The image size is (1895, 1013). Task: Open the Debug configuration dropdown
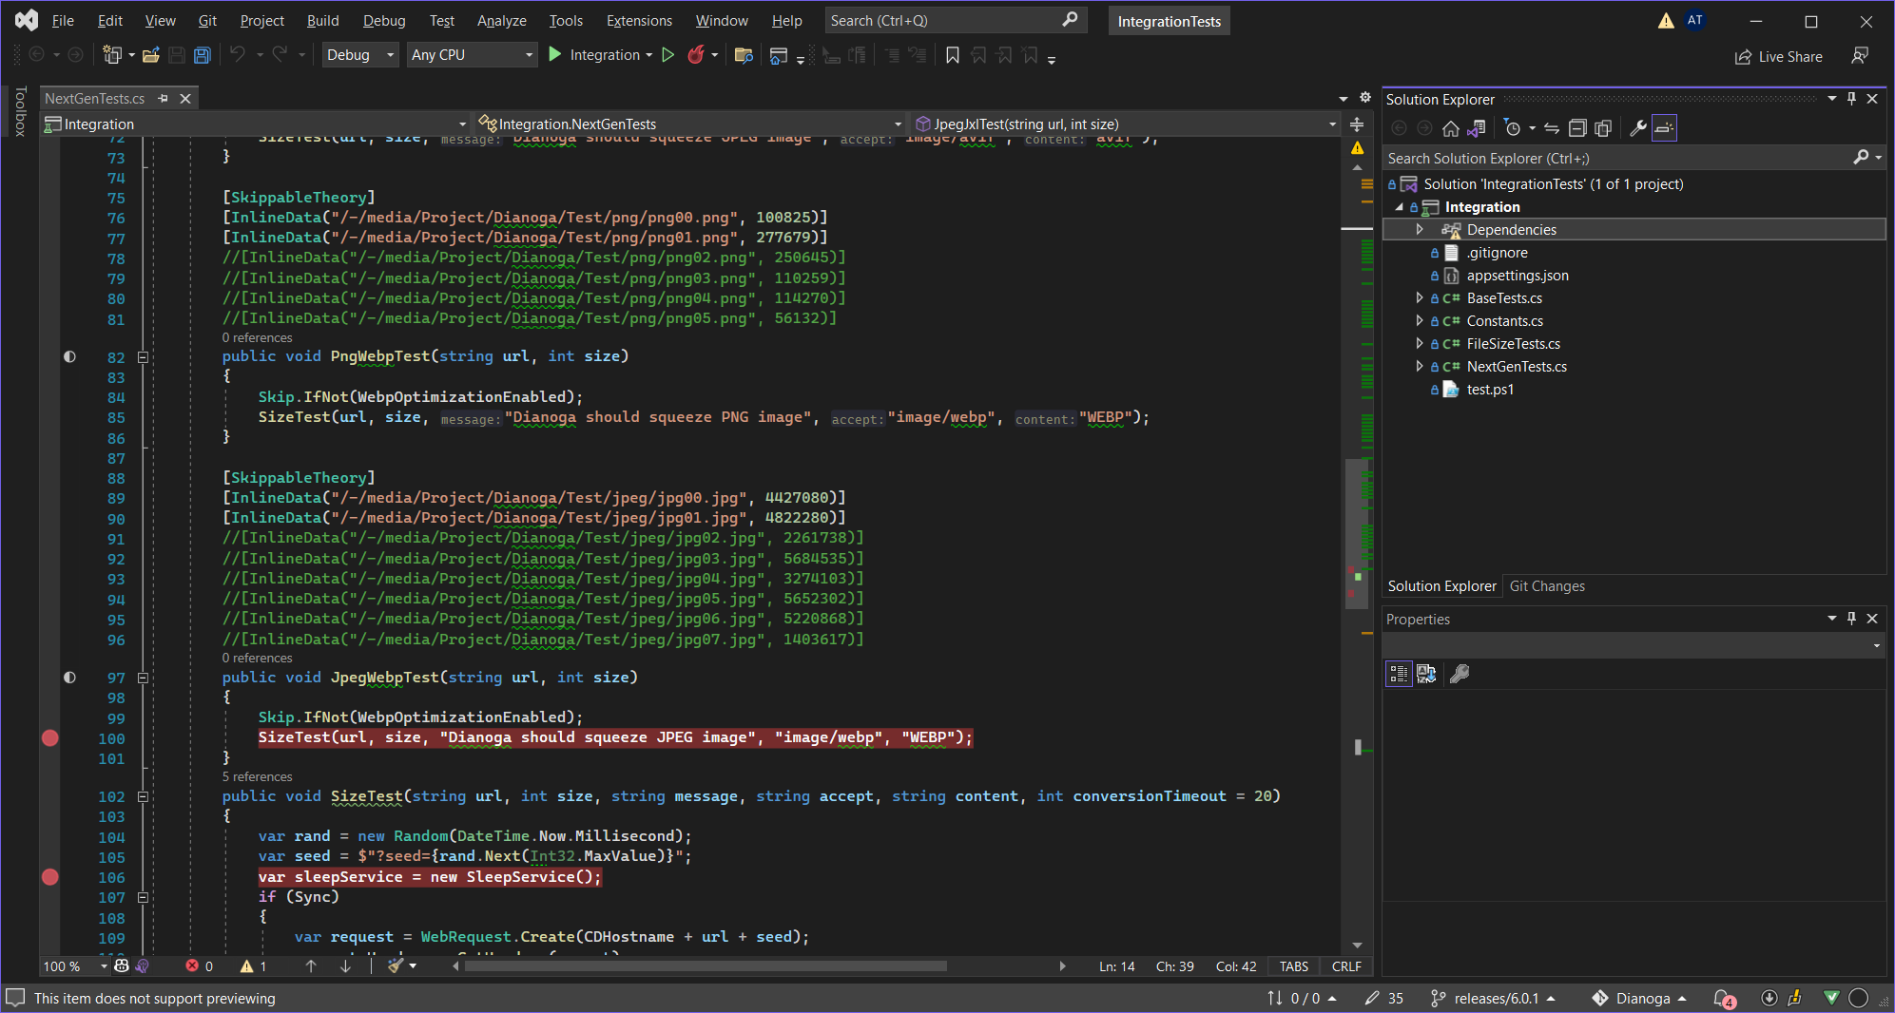360,55
